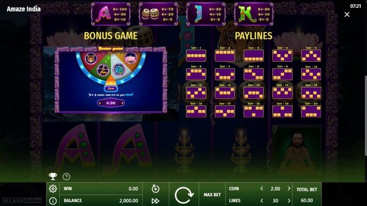Image resolution: width=367 pixels, height=206 pixels.
Task: Click the A symbol payout tile
Action: (x=111, y=14)
